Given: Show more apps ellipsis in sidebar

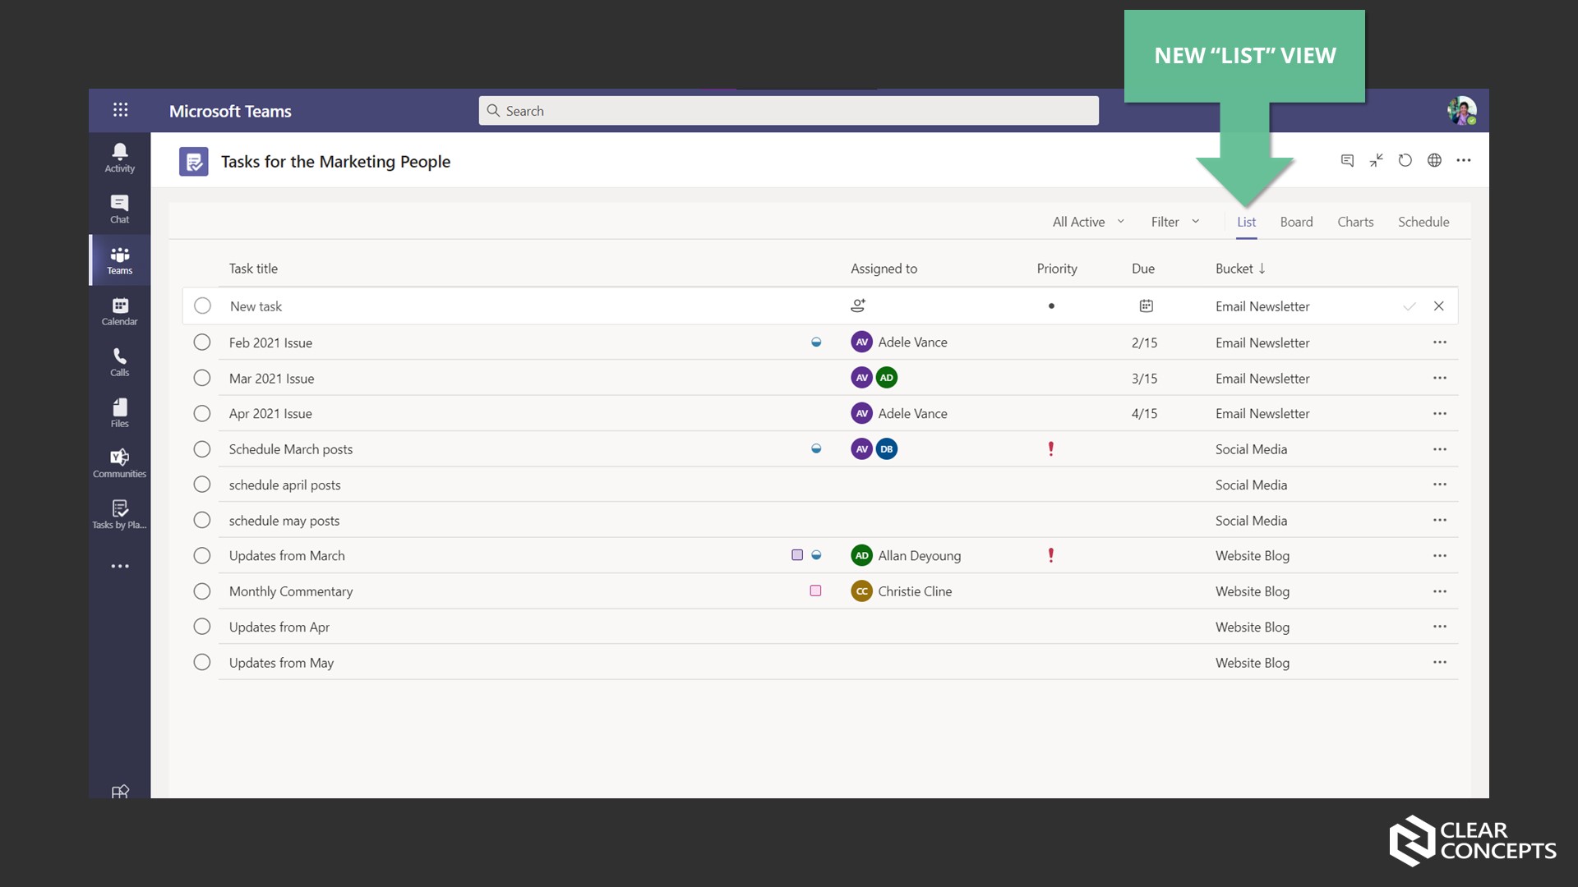Looking at the screenshot, I should (120, 567).
